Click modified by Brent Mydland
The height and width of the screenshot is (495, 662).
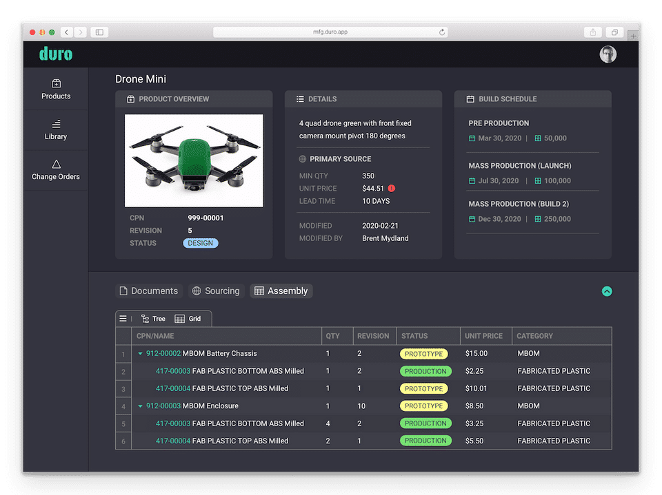click(385, 238)
